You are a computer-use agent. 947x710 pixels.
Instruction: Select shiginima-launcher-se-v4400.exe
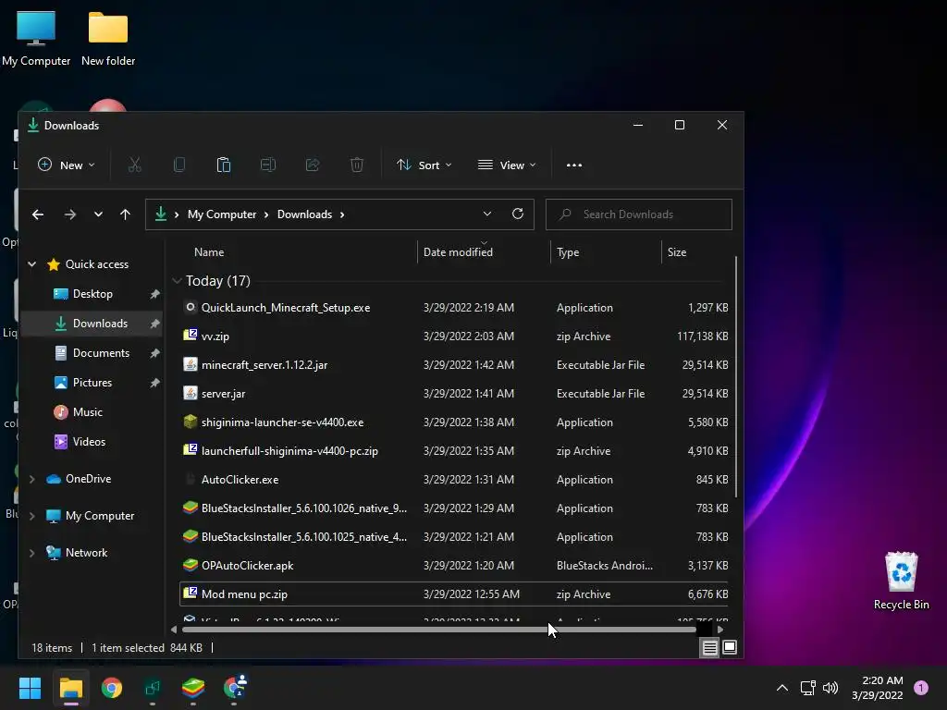[455, 422]
